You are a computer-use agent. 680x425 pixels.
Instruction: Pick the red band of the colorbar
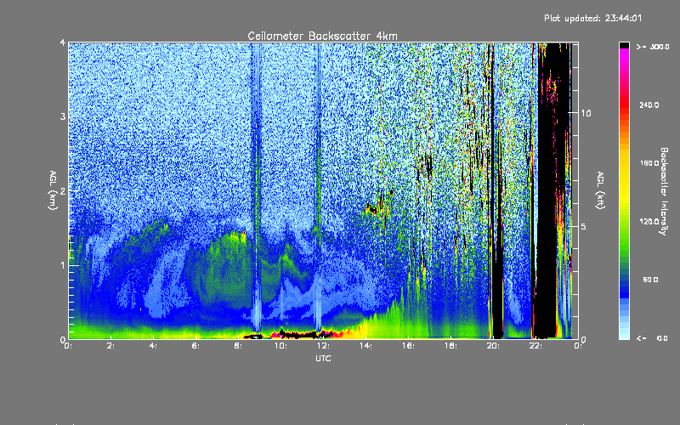point(624,106)
